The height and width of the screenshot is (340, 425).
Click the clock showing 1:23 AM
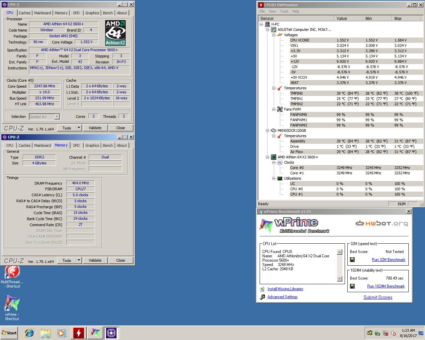(x=408, y=330)
